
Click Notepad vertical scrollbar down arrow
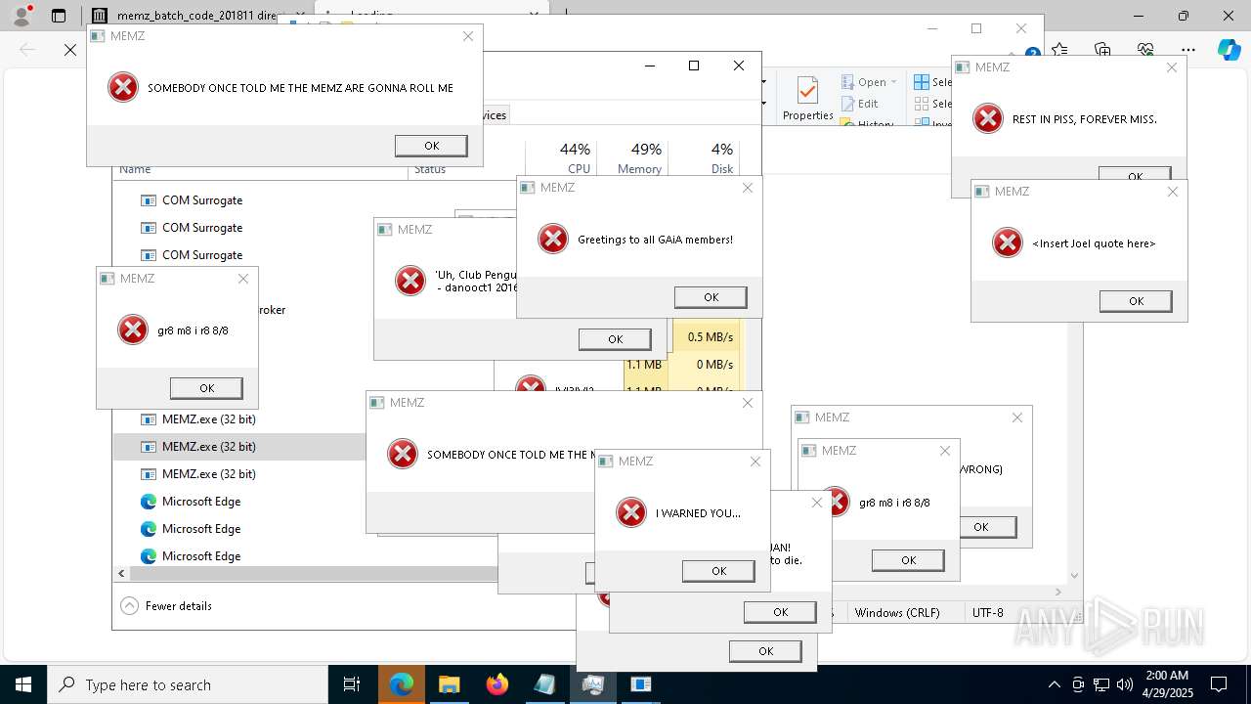click(1074, 576)
